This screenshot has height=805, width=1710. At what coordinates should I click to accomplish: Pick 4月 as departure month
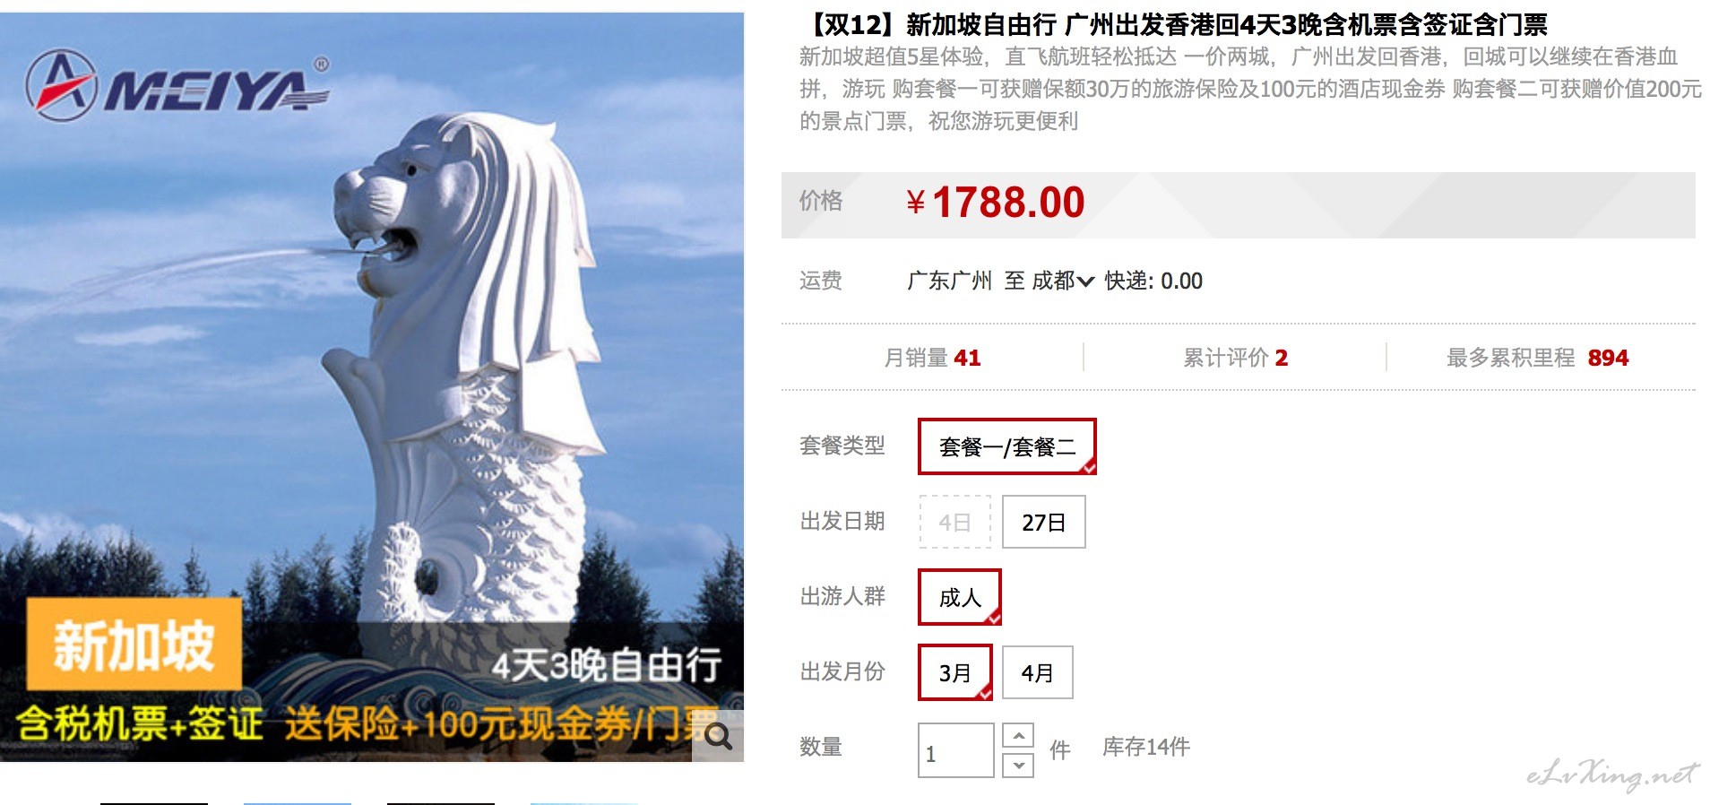point(1037,672)
